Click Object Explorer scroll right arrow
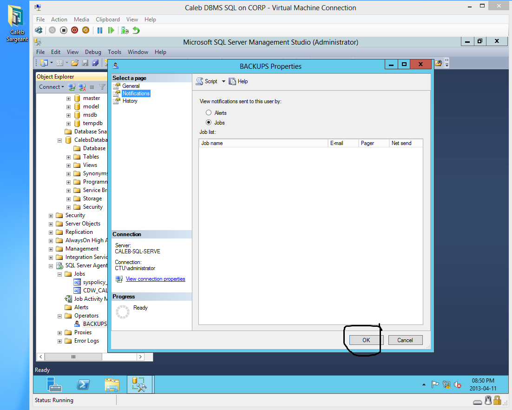Screen dimensions: 512x410 [140, 357]
